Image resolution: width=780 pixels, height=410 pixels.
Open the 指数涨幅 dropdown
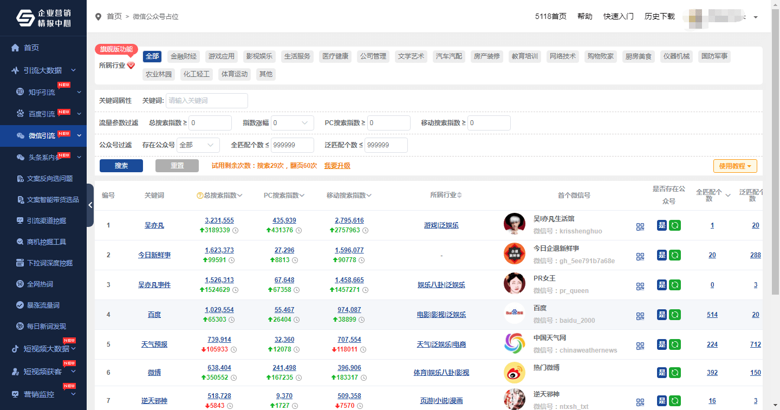point(292,123)
